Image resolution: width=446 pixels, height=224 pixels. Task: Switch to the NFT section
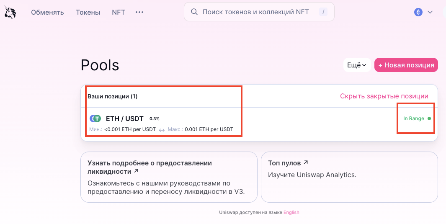(119, 12)
